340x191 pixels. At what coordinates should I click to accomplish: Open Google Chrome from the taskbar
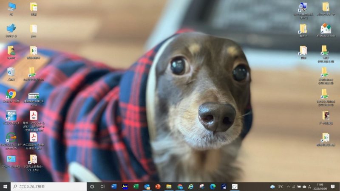click(180, 186)
